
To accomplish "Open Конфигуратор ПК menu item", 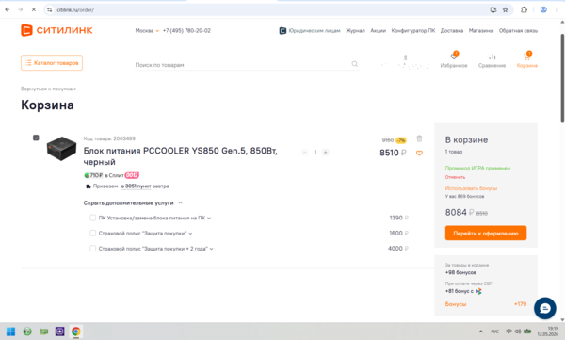I will tap(413, 31).
